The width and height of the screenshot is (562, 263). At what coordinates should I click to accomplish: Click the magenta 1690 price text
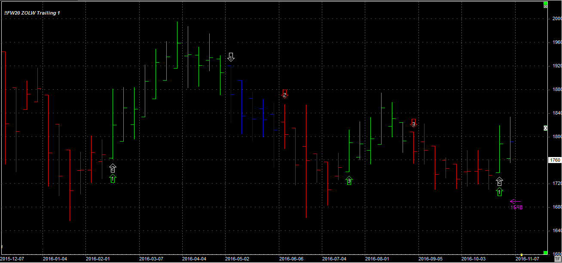coord(516,208)
